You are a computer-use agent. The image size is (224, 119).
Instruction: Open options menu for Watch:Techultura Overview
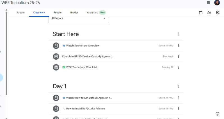coord(178,46)
